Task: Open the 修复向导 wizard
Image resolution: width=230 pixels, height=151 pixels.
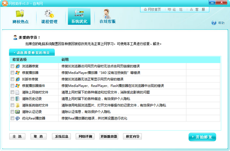Action: (x=133, y=136)
